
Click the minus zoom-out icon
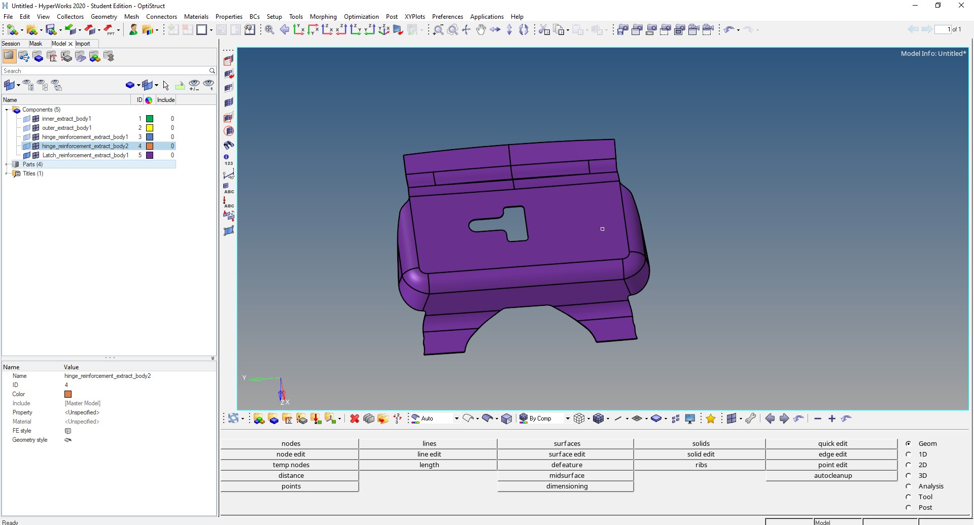(x=818, y=418)
